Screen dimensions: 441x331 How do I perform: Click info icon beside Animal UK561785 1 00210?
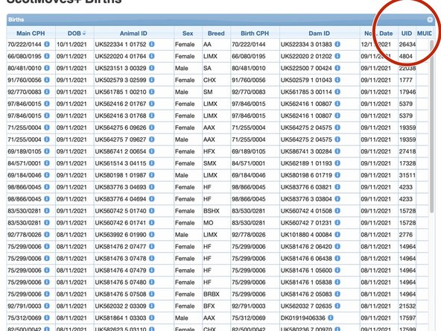coord(152,92)
